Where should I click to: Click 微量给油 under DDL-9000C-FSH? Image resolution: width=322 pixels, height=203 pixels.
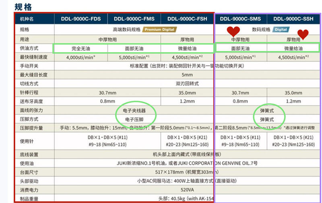(x=187, y=49)
